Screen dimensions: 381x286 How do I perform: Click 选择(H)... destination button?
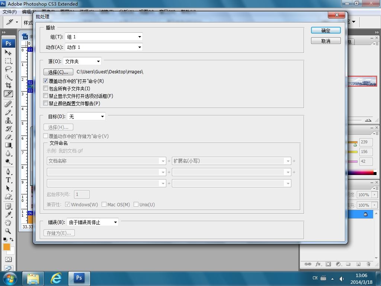(x=58, y=127)
